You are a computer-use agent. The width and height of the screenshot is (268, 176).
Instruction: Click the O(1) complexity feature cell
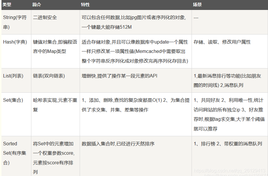click(136, 114)
